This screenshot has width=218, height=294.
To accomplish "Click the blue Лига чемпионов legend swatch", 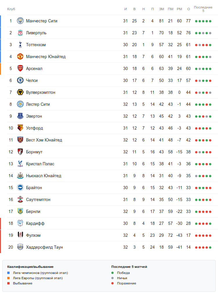I will [x=9, y=273].
